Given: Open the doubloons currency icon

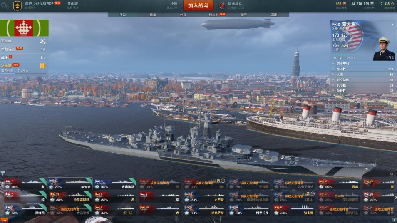Looking at the screenshot, I should (345, 4).
